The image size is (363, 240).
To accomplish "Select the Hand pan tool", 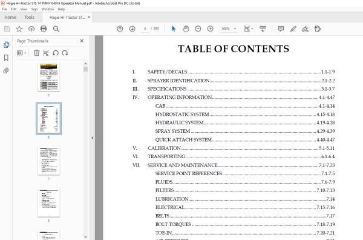I will click(186, 28).
